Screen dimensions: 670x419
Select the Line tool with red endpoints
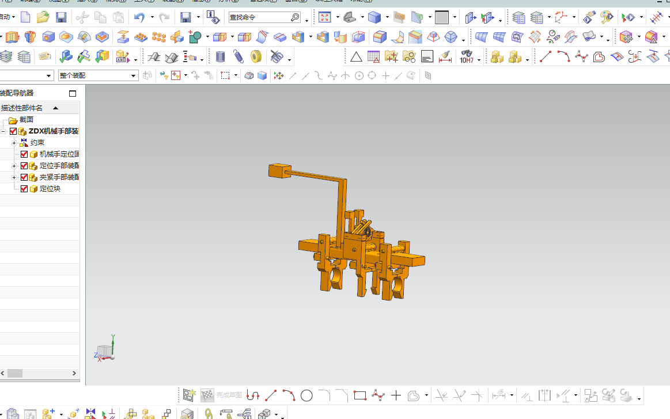pos(546,57)
